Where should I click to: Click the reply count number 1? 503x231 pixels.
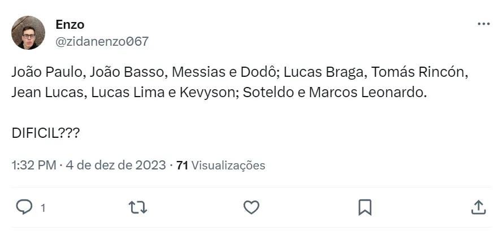[42, 208]
